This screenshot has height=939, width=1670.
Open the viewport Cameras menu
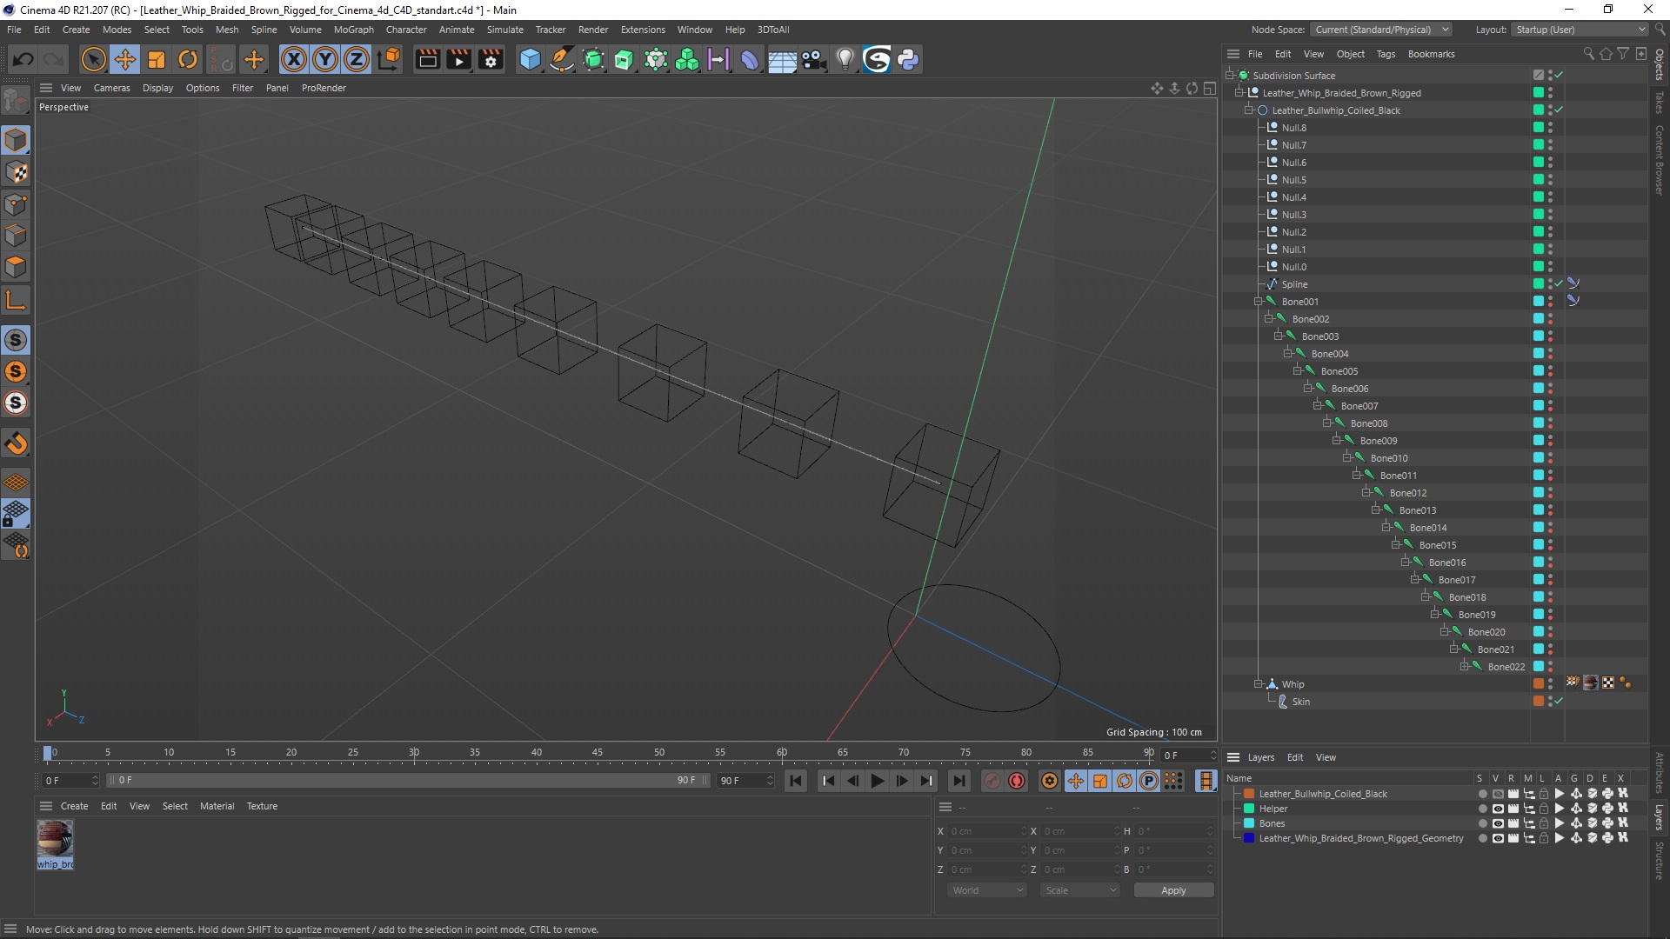click(x=111, y=88)
